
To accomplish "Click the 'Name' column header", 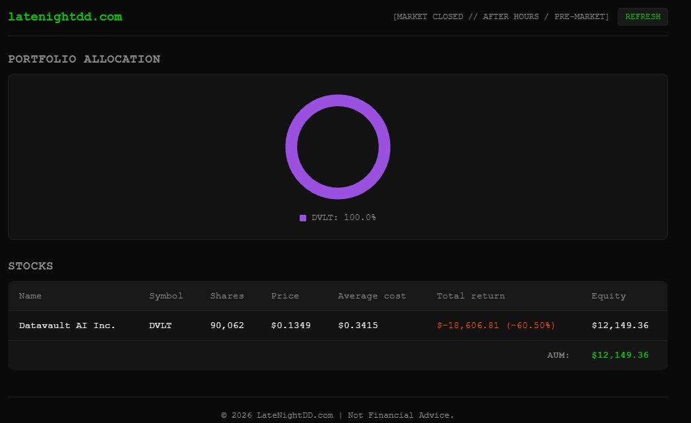I will (30, 296).
